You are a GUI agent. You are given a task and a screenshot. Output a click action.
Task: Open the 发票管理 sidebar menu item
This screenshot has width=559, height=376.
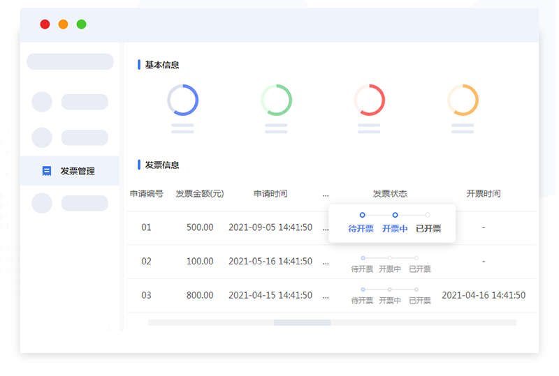pos(77,171)
